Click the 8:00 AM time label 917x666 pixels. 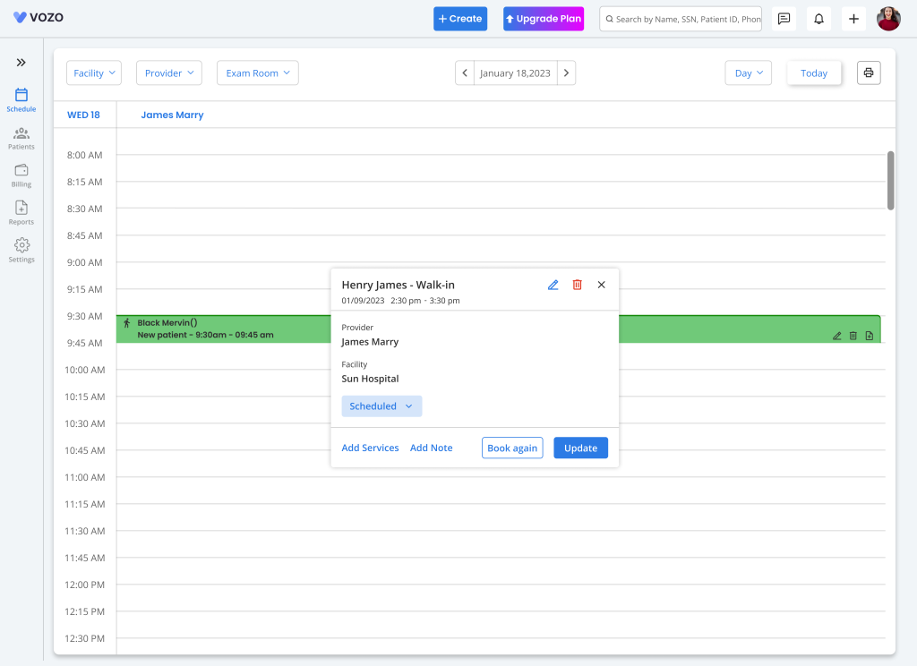point(84,155)
